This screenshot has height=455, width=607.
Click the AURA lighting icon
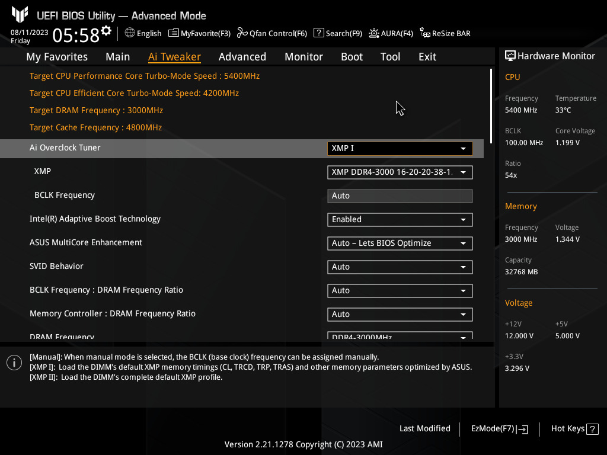coord(374,33)
